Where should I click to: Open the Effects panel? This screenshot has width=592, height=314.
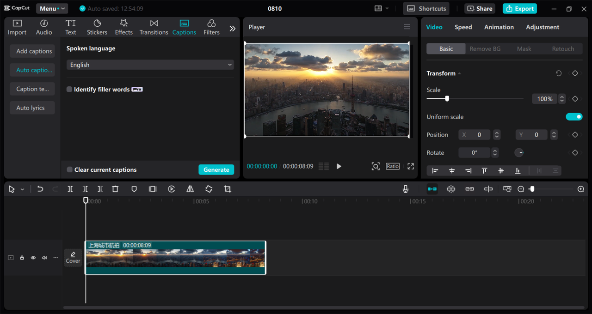(x=123, y=27)
